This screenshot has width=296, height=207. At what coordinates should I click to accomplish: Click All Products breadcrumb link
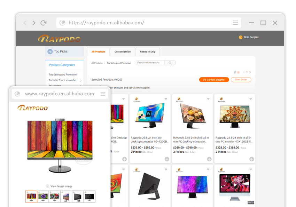(x=97, y=63)
